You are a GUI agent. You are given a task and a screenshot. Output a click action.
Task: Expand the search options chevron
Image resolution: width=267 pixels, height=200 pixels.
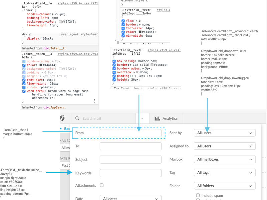[x=143, y=119]
